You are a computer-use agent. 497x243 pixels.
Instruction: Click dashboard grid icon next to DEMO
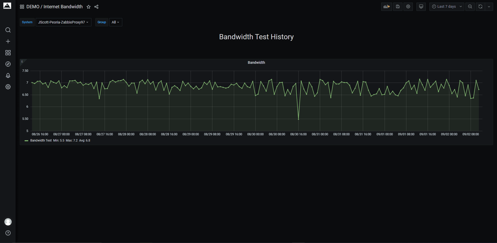pyautogui.click(x=22, y=7)
